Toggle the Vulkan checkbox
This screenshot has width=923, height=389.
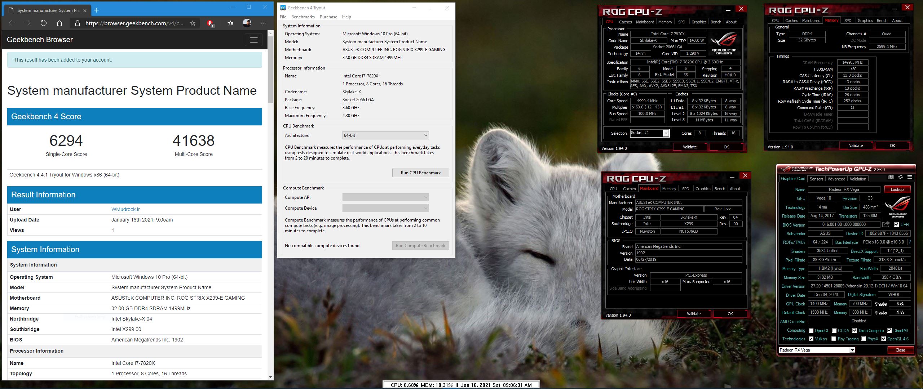tap(811, 339)
